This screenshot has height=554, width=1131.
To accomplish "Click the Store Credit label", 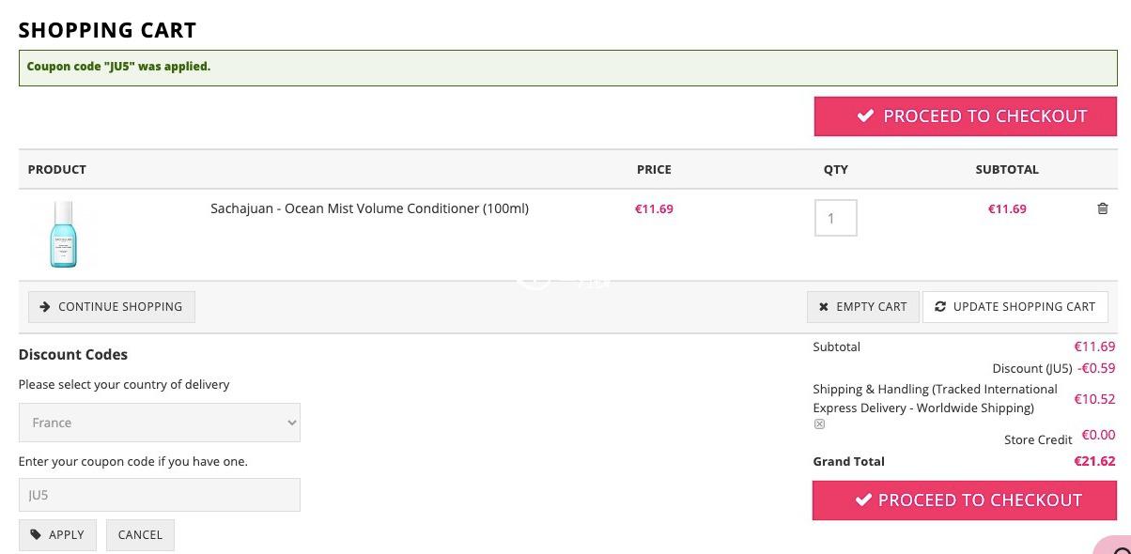I will pos(1038,440).
